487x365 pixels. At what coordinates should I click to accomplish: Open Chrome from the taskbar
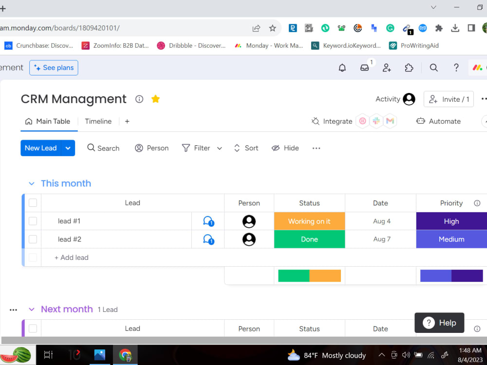tap(126, 355)
